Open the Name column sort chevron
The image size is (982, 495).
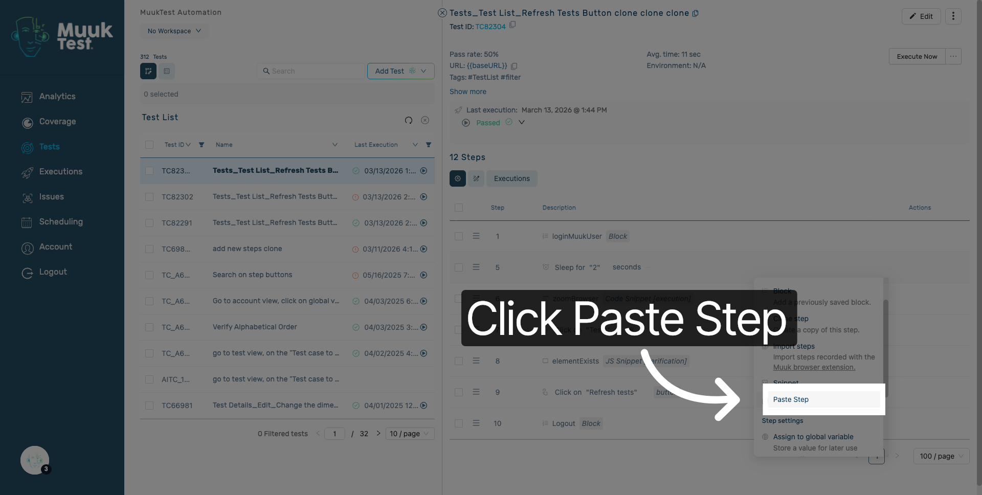[x=335, y=145]
